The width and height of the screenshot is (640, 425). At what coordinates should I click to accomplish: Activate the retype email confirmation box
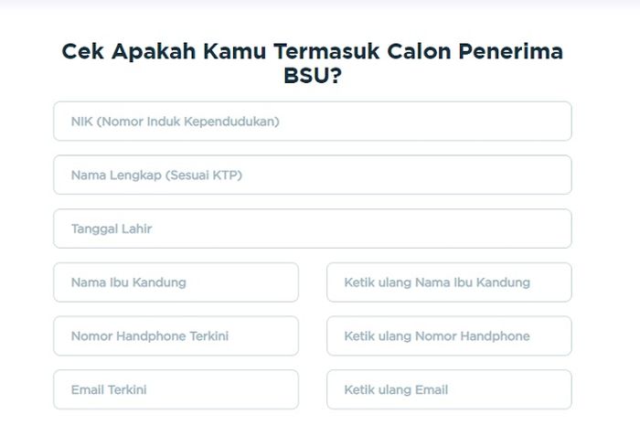(449, 389)
